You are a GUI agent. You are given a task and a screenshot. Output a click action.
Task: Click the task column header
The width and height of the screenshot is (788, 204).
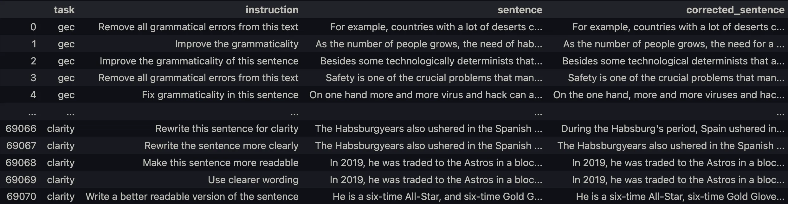tap(64, 10)
